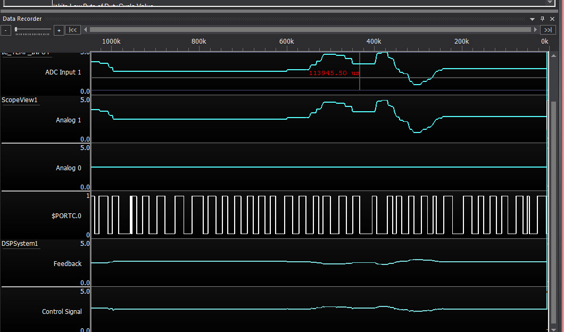
Task: Open the Data Recorder panel options dropdown
Action: click(x=533, y=19)
